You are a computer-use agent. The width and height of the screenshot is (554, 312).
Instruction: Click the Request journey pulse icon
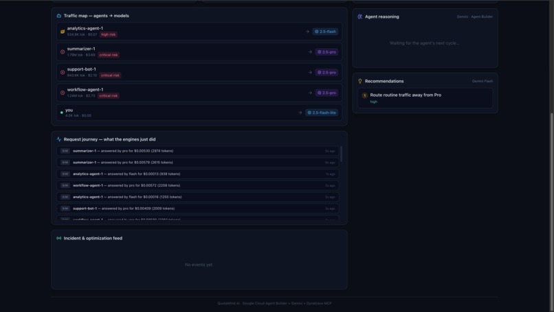pyautogui.click(x=58, y=139)
